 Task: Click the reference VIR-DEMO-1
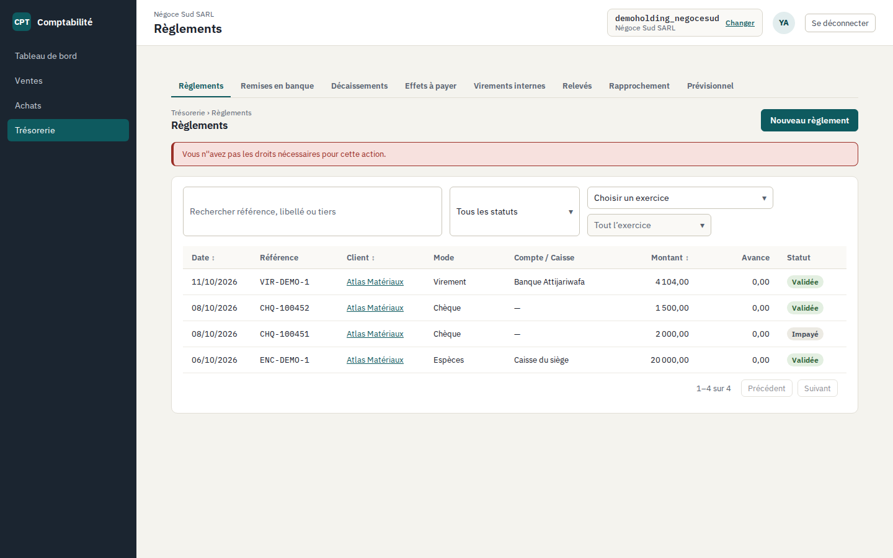(285, 282)
